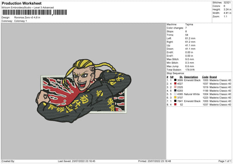The height and width of the screenshot is (164, 233).
Task: Click design name 'Roronoa Zoro v3 4,8 in'
Action: [27, 17]
